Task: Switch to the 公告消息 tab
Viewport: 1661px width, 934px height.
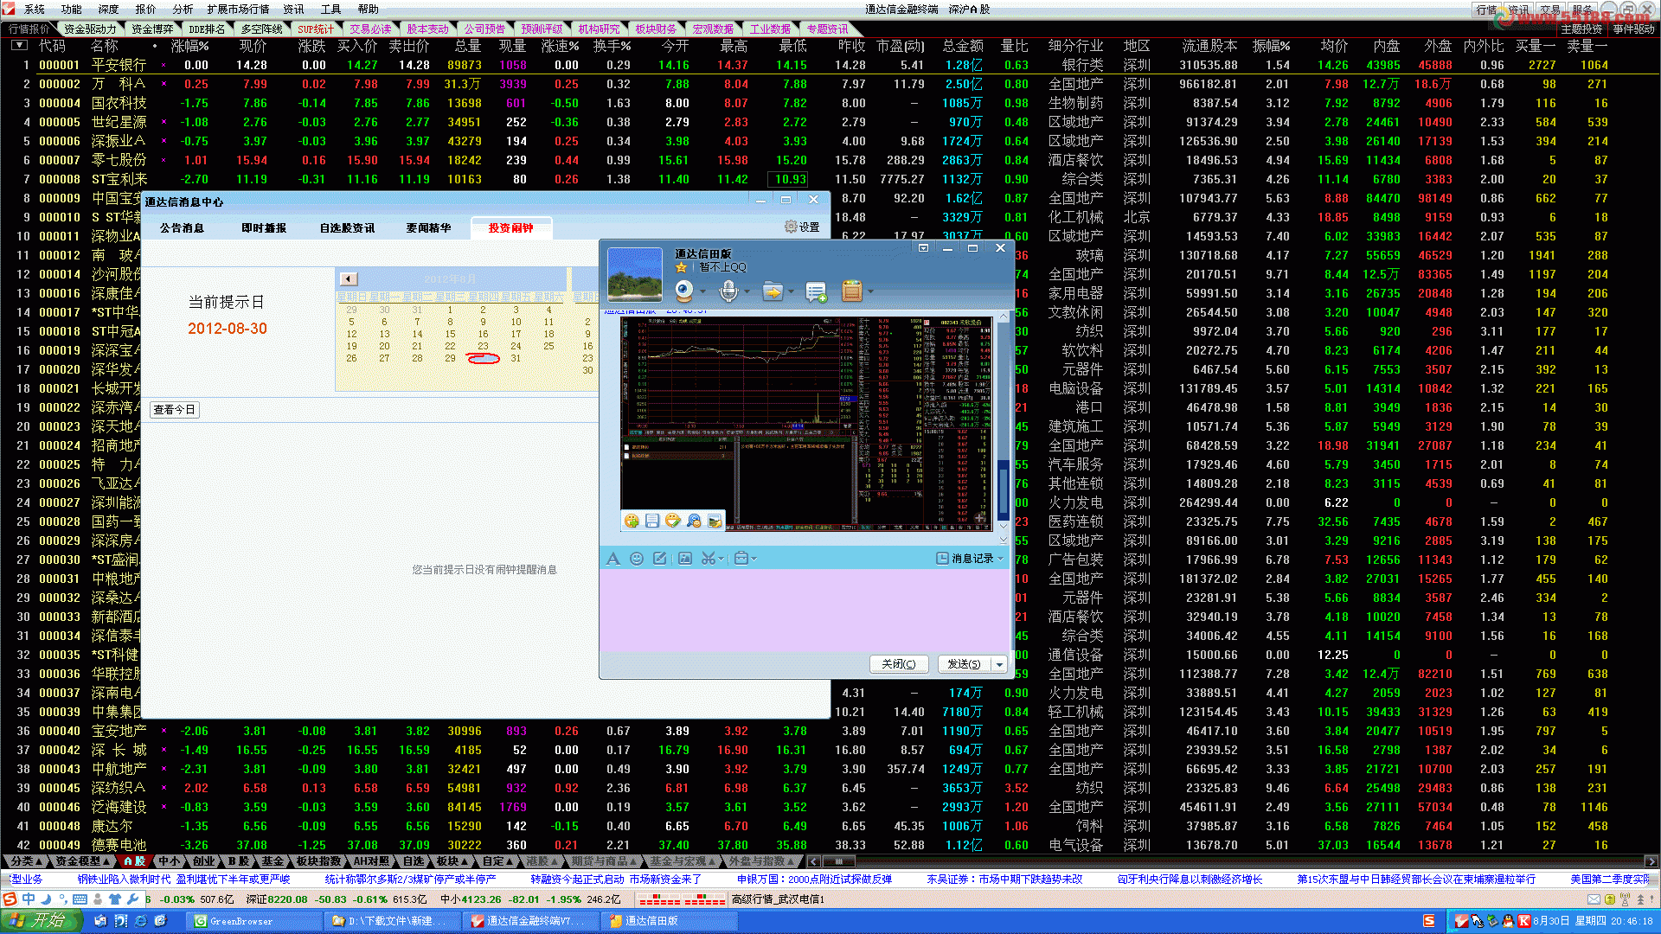Action: 182,228
